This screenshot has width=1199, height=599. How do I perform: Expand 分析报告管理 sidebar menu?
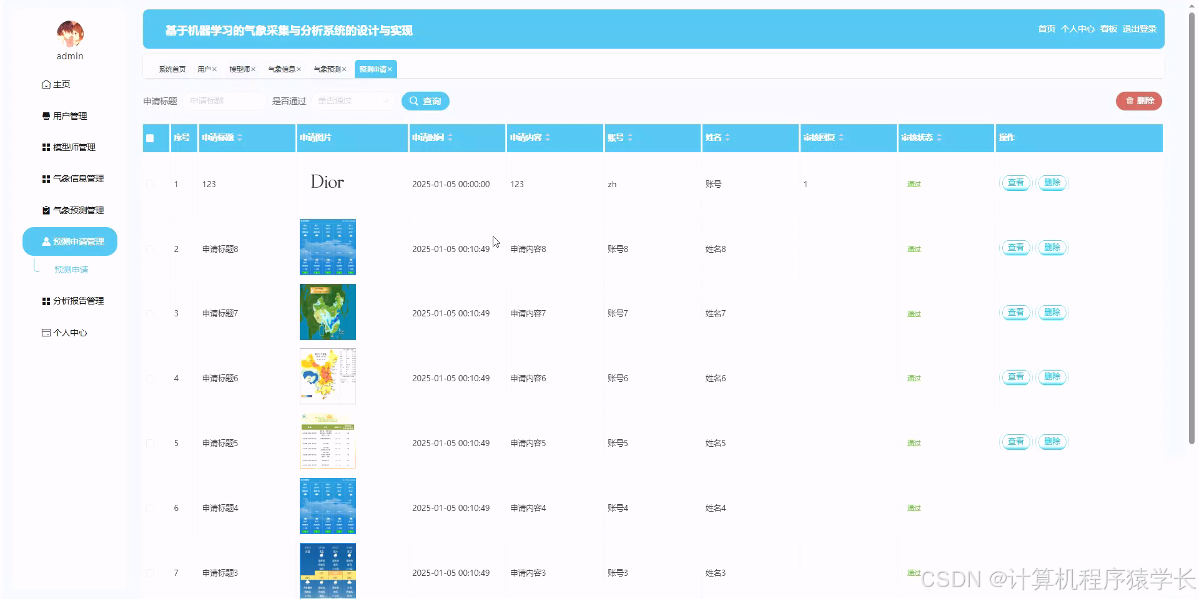(x=70, y=301)
